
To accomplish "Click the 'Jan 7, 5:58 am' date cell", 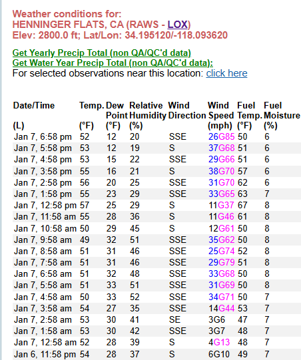I will click(43, 285).
